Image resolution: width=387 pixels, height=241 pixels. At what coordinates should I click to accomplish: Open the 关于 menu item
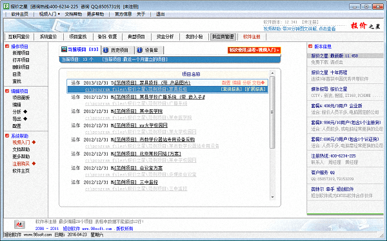tap(141, 14)
